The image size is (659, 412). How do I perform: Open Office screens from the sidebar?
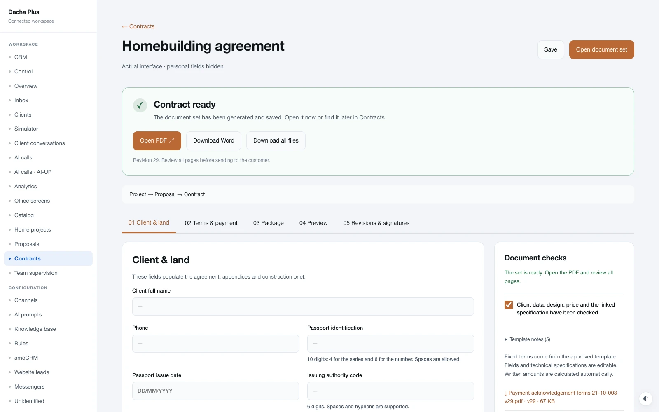[48, 201]
